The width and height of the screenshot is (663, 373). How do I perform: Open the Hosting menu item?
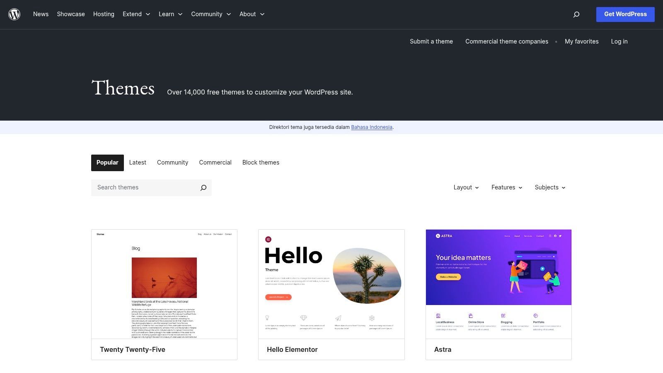pyautogui.click(x=104, y=14)
